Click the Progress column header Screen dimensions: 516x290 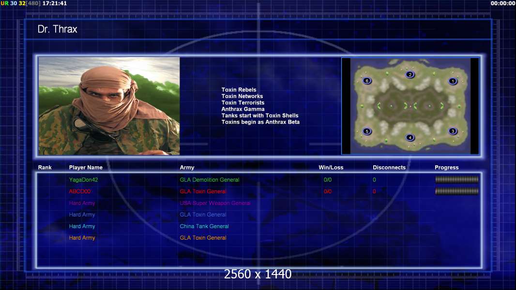tap(447, 168)
